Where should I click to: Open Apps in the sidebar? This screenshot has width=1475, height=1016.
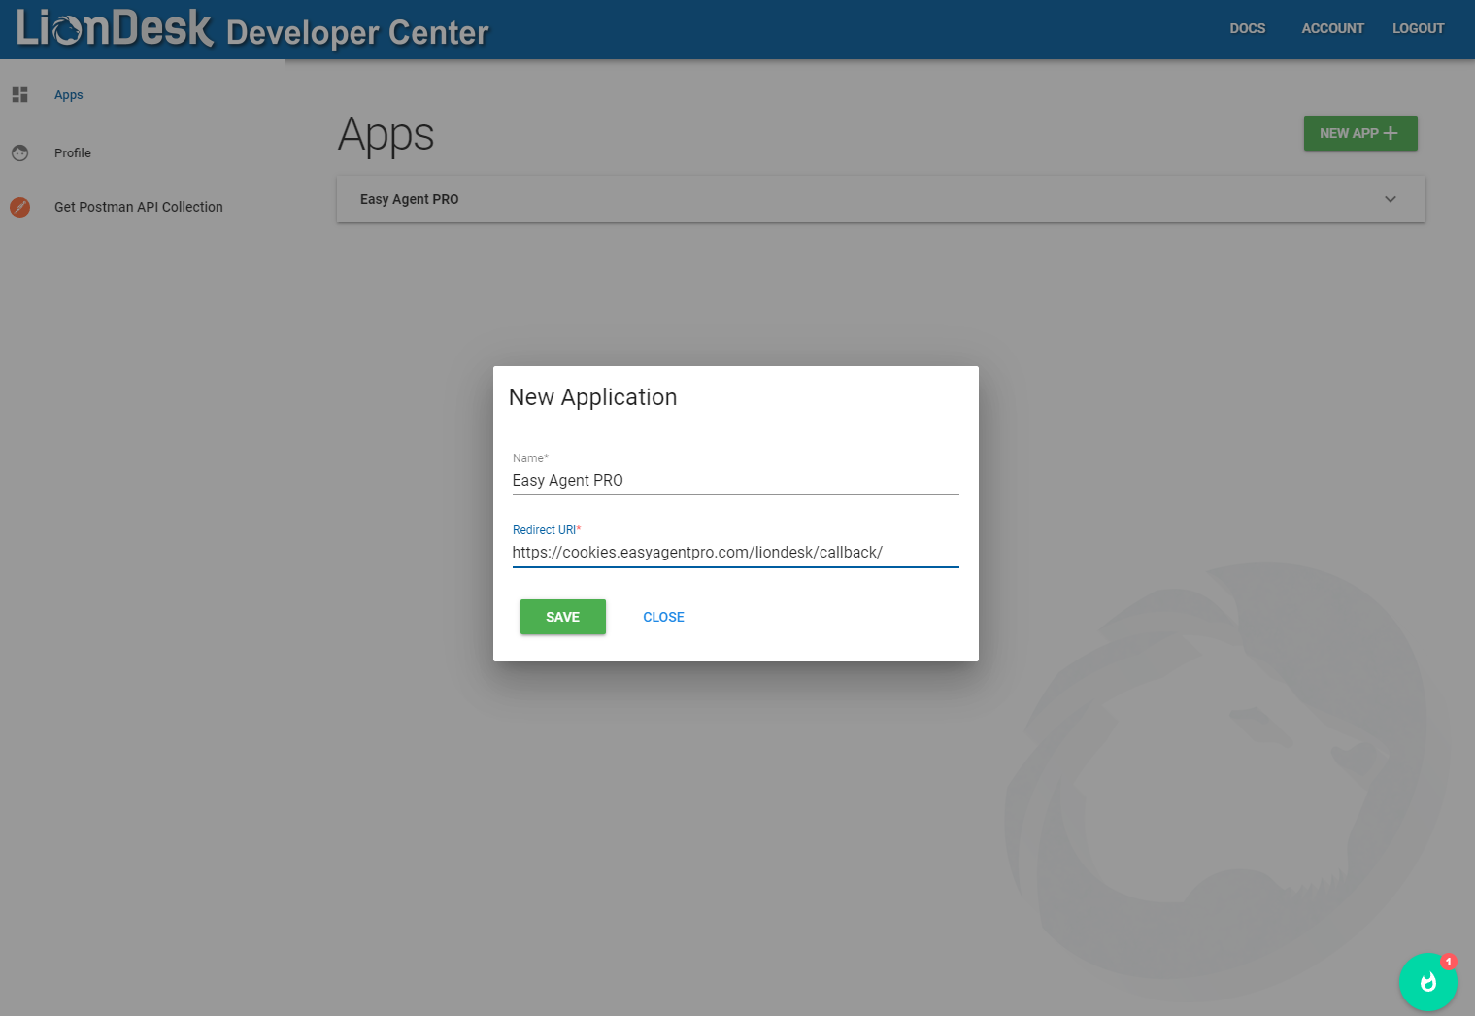(68, 95)
